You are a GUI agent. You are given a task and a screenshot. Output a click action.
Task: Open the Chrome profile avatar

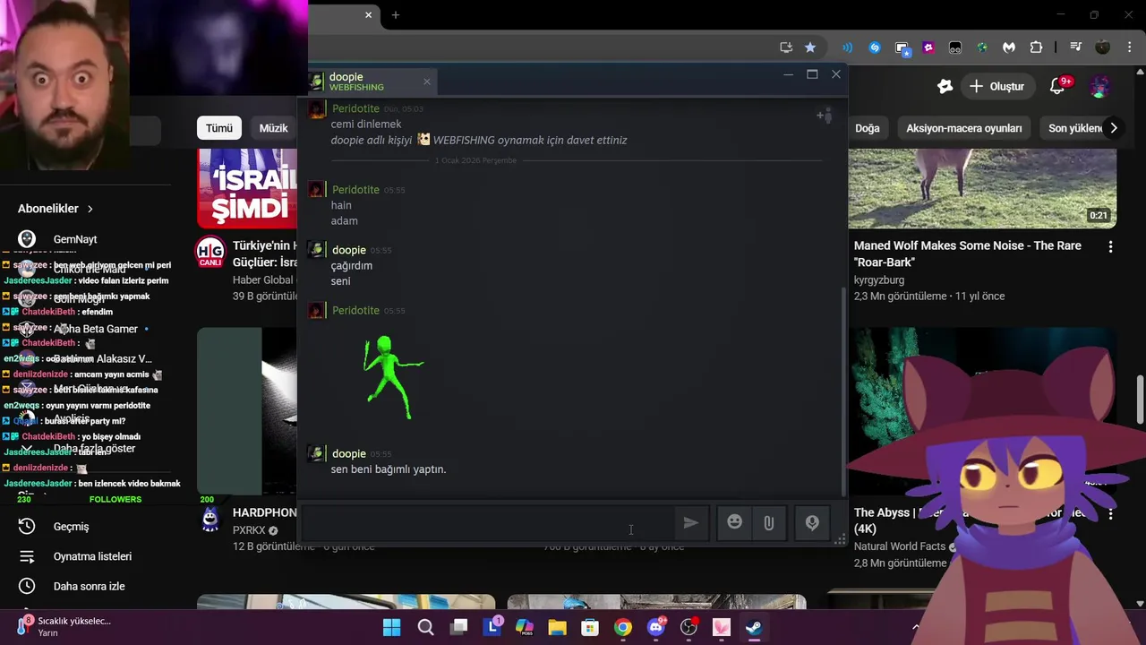click(x=1103, y=47)
